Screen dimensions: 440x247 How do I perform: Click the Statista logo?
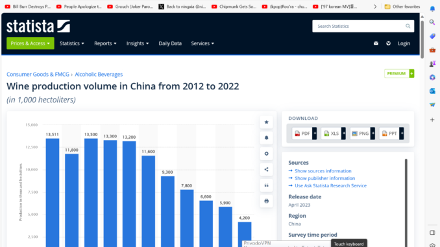tap(38, 27)
